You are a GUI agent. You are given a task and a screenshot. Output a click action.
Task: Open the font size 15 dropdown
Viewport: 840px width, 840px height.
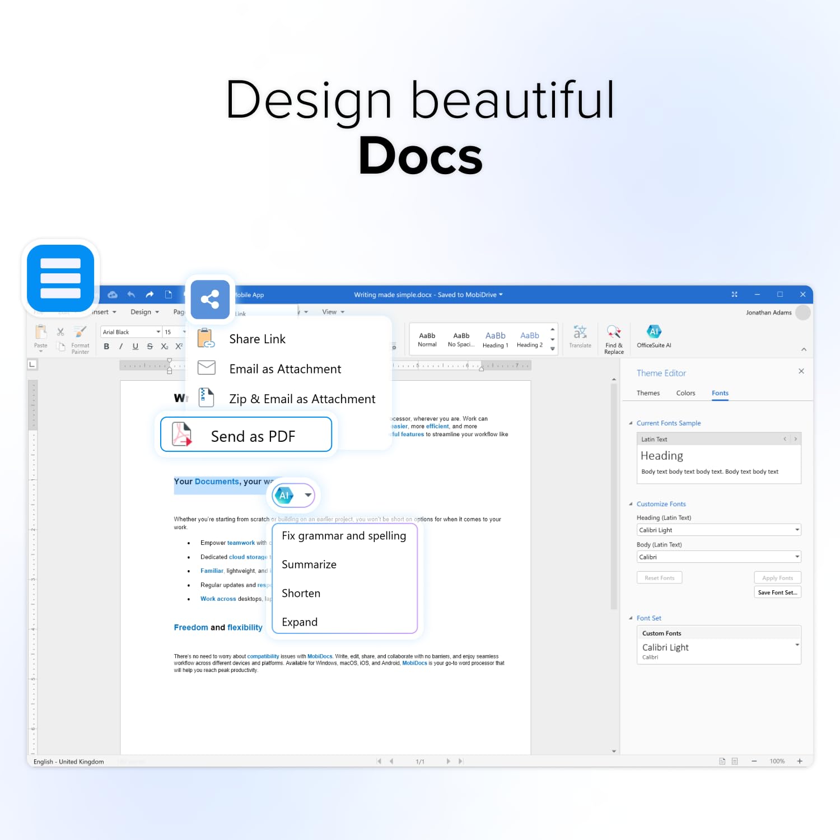coord(184,332)
